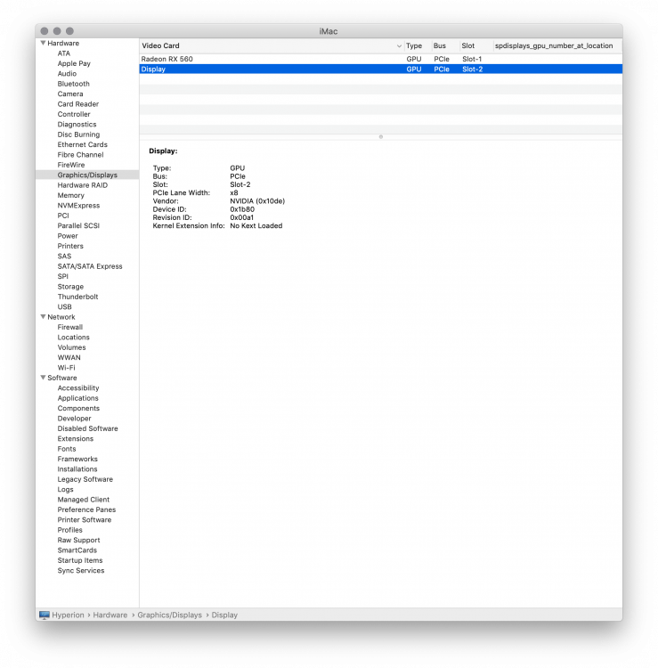Select Thunderbolt in the sidebar

78,297
